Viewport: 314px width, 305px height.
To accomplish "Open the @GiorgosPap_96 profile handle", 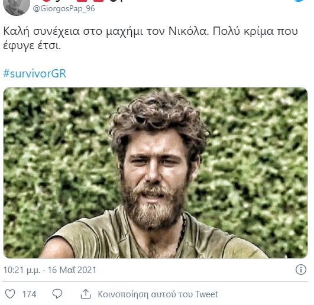I will pyautogui.click(x=64, y=9).
